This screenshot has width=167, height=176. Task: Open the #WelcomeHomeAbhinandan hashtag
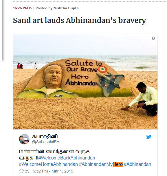(x=48, y=164)
